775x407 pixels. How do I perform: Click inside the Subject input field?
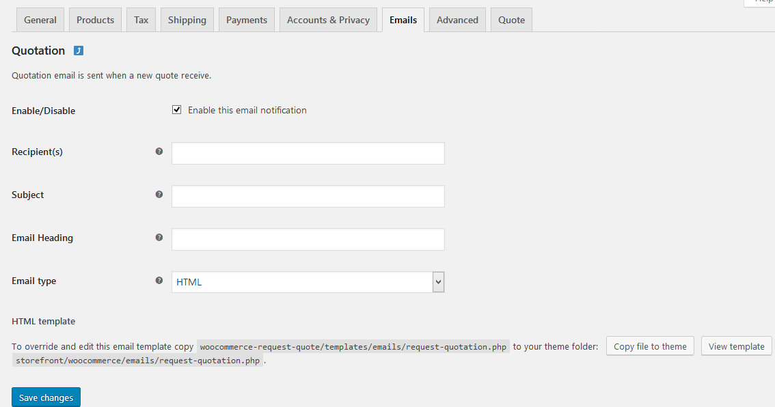308,196
